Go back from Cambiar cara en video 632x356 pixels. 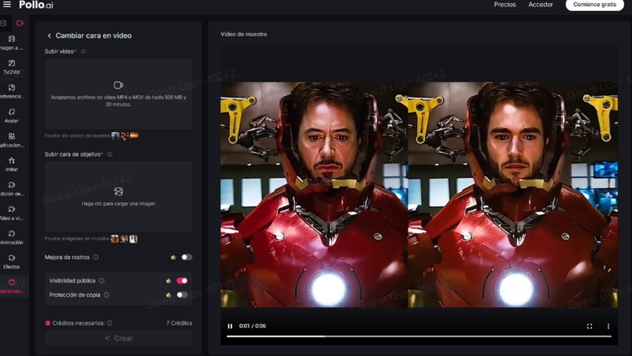49,36
